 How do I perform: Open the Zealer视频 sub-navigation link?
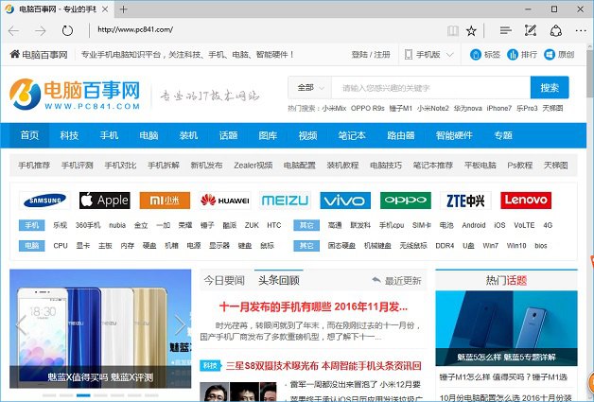pos(253,166)
